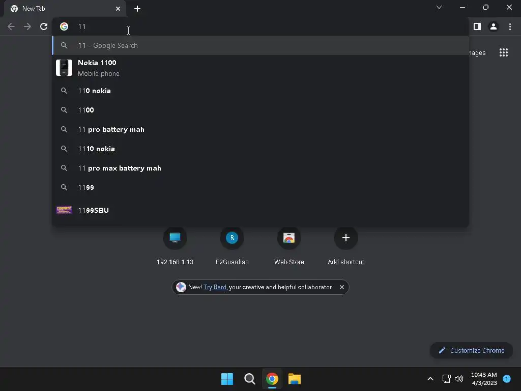
Task: Open Windows taskbar Search
Action: [249, 379]
